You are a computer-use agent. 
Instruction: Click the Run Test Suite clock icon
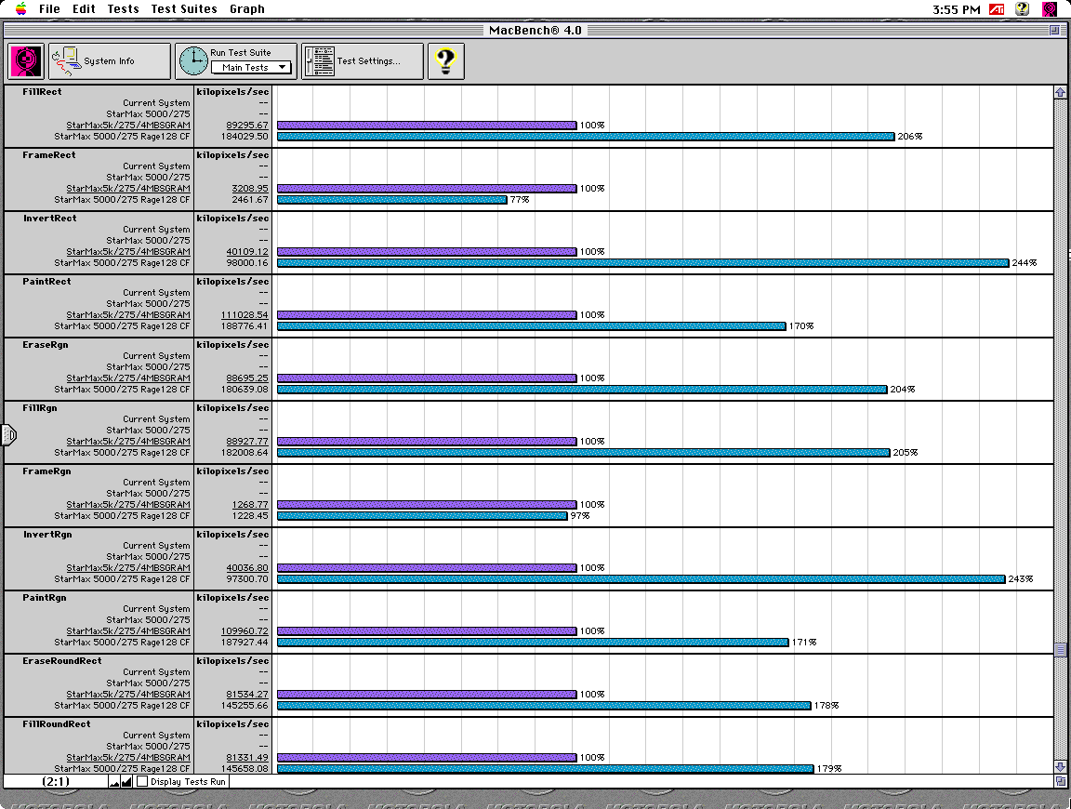coord(193,61)
